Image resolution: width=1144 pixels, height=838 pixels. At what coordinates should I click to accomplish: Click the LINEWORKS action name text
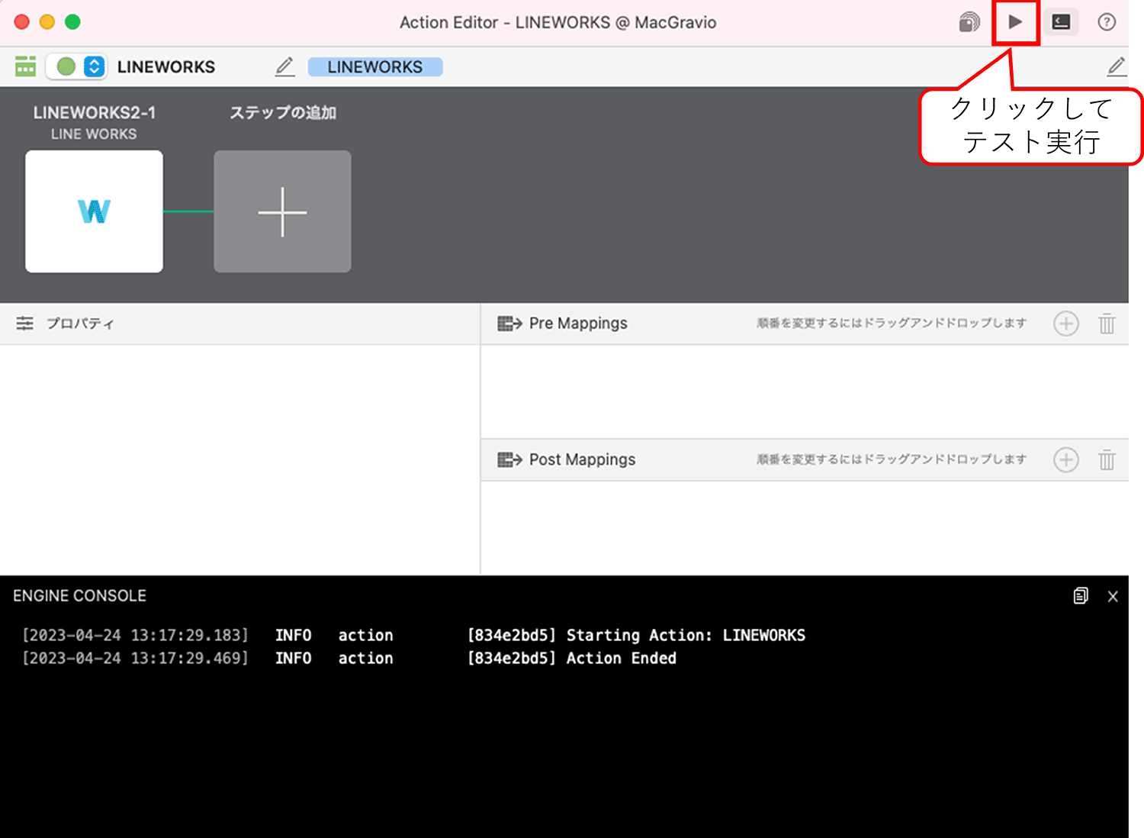[166, 67]
